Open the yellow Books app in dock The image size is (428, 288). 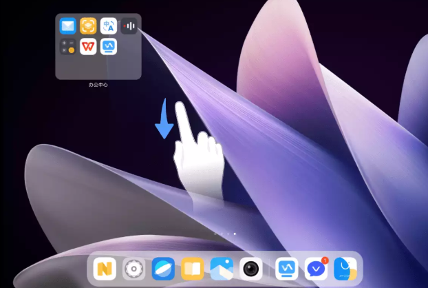(x=193, y=269)
